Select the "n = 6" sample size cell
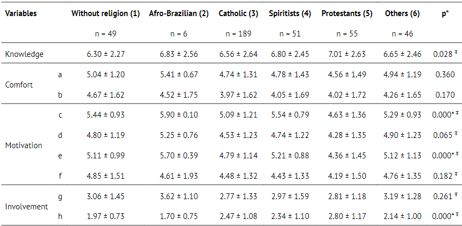 click(179, 33)
